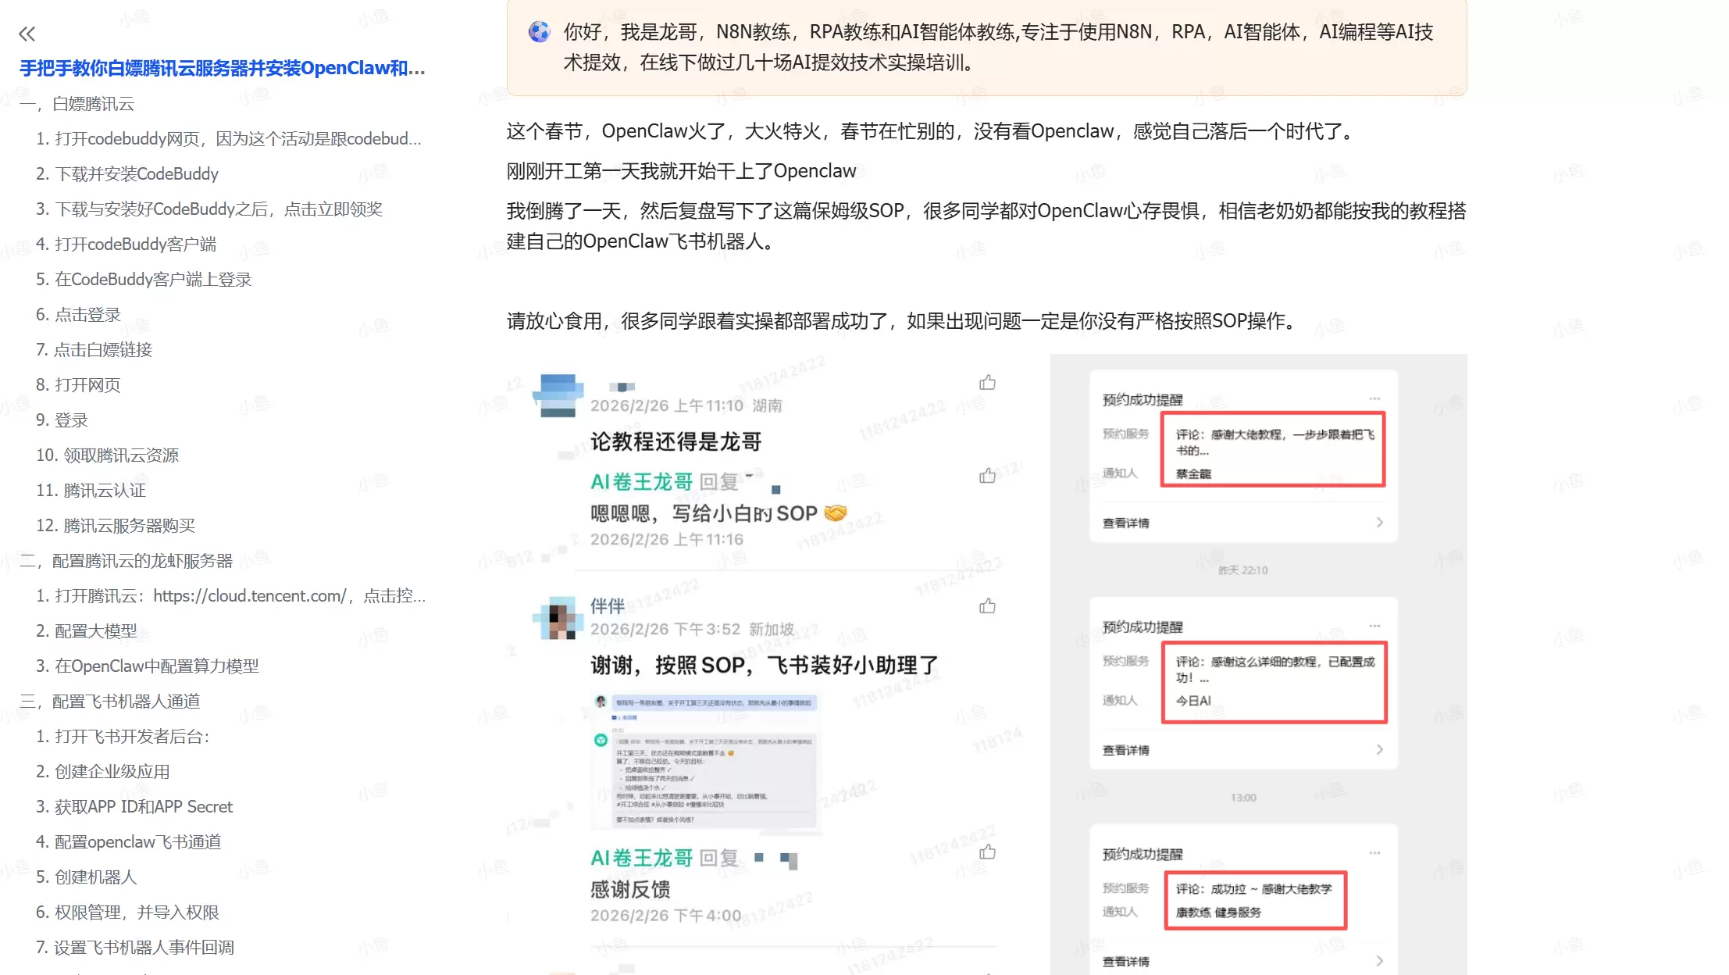Click the embedded screenshot in 伴伴's comment

[701, 762]
